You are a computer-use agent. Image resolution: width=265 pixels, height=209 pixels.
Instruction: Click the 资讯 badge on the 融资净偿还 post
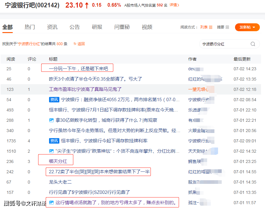(x=54, y=100)
